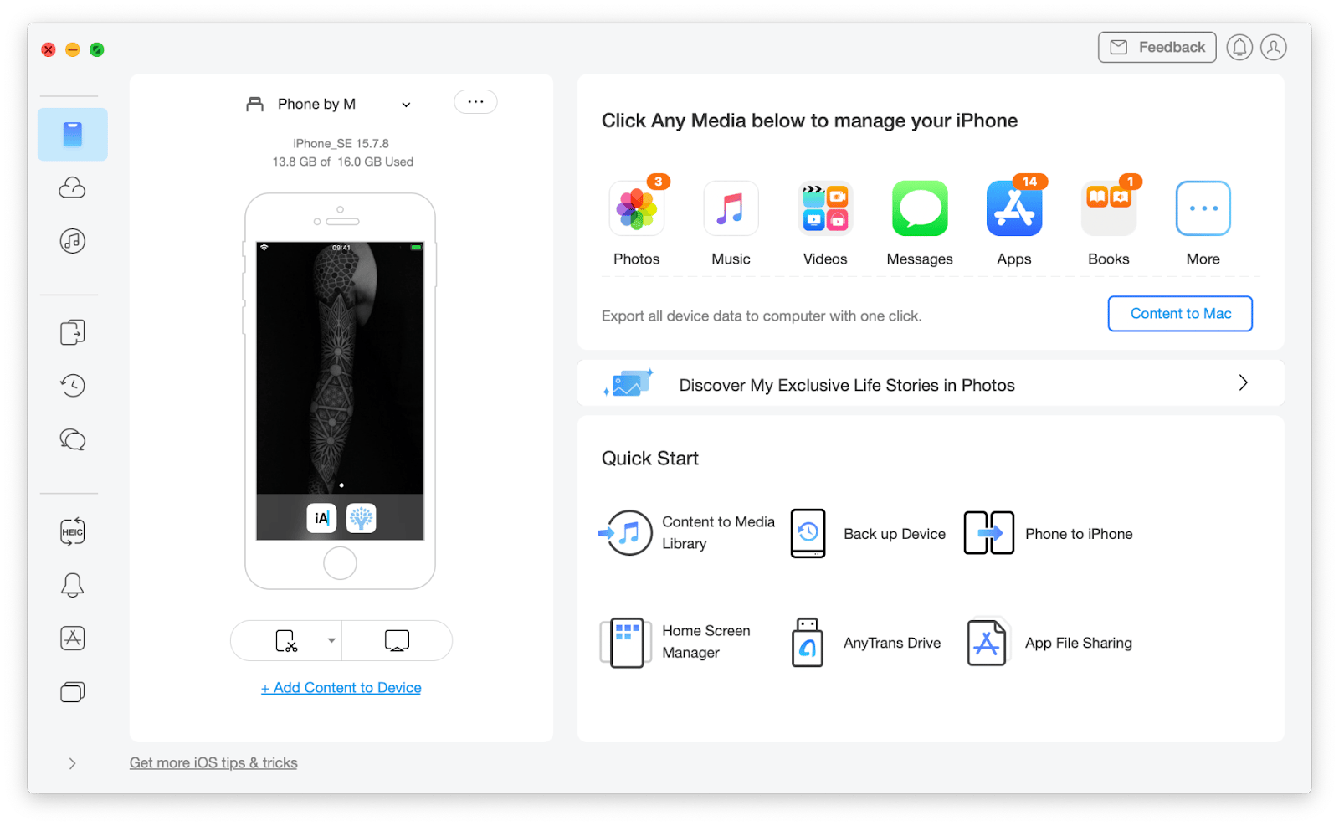This screenshot has height=826, width=1339.
Task: Start Phone to iPhone transfer
Action: [1048, 533]
